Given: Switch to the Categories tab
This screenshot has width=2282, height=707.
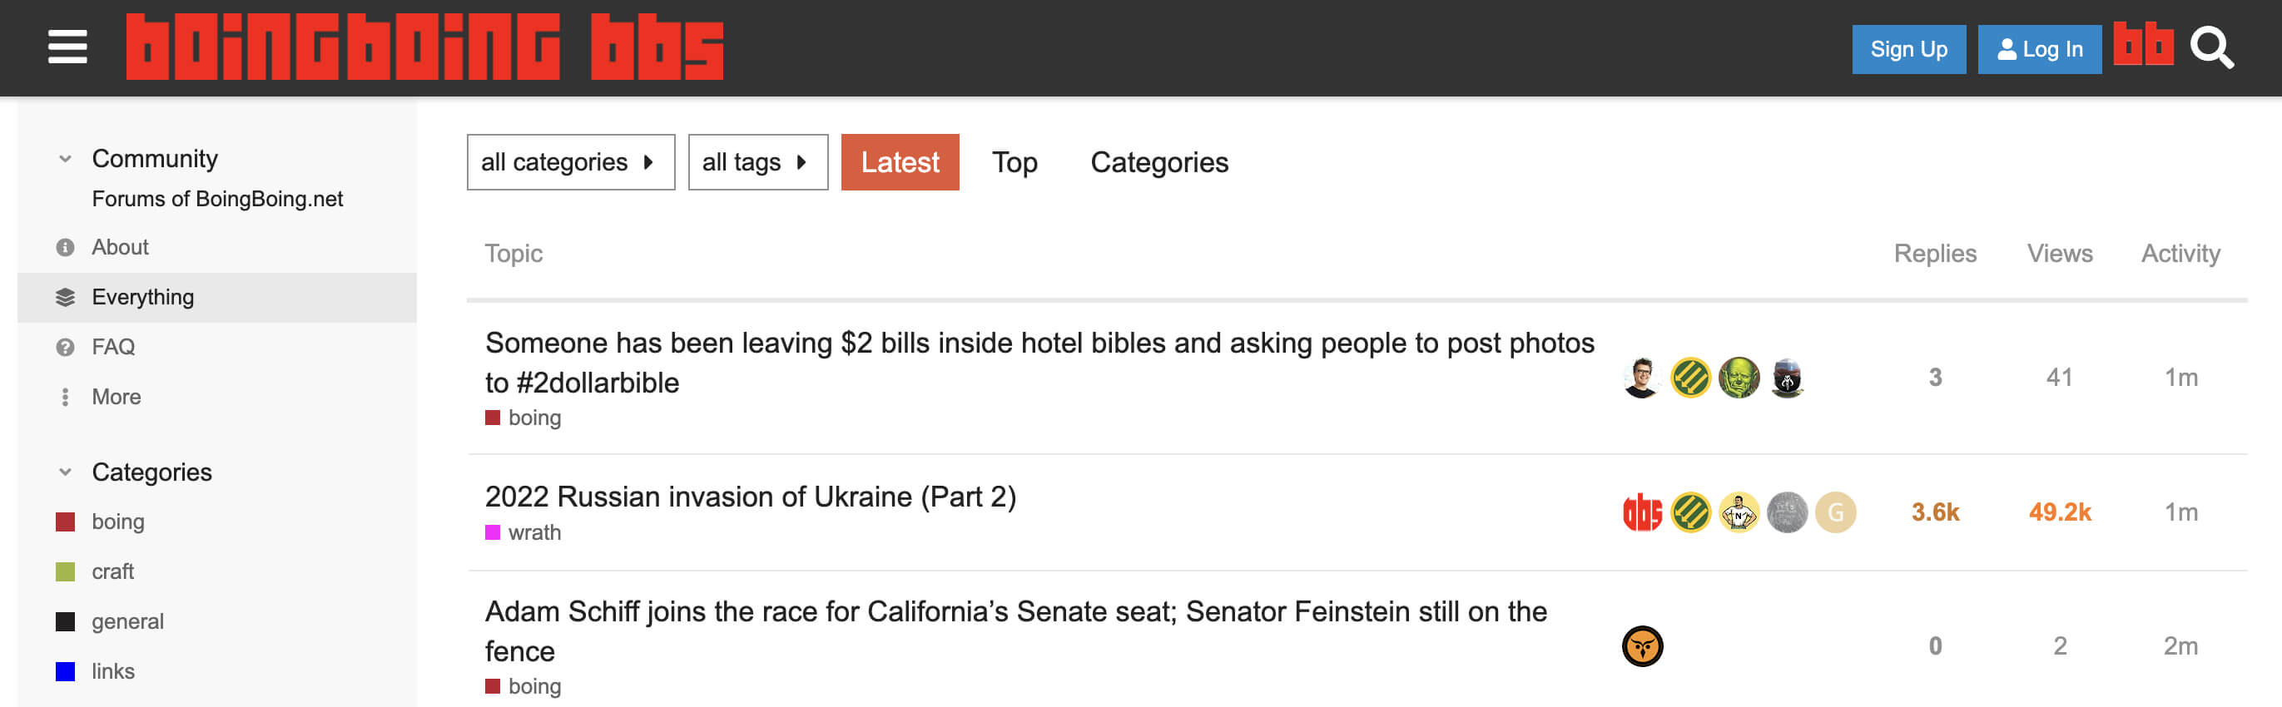Looking at the screenshot, I should (1158, 162).
